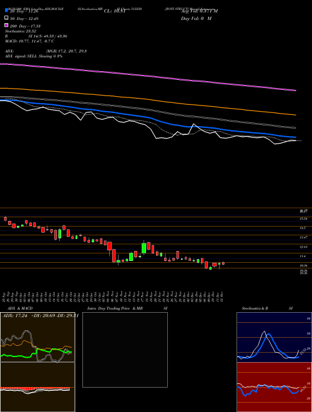Click the 11.4 price axis label

tap(303, 256)
